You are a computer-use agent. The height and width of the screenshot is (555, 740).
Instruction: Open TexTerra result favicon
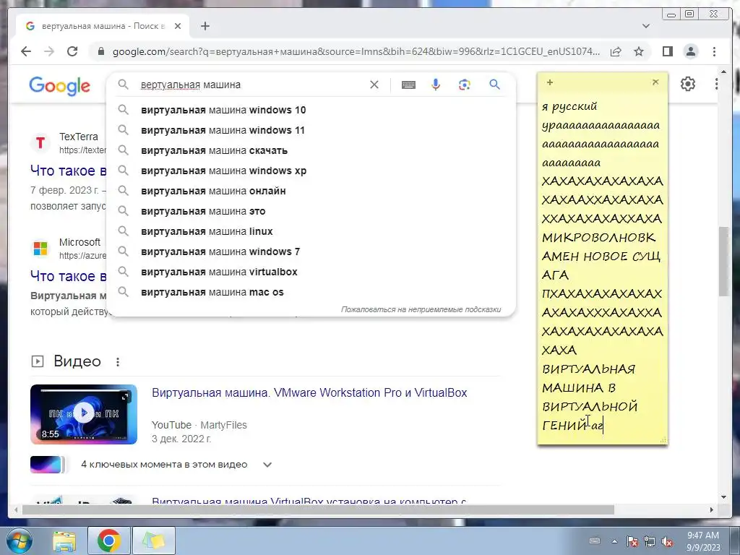40,142
